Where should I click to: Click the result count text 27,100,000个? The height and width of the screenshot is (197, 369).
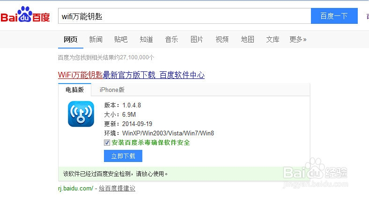(137, 57)
